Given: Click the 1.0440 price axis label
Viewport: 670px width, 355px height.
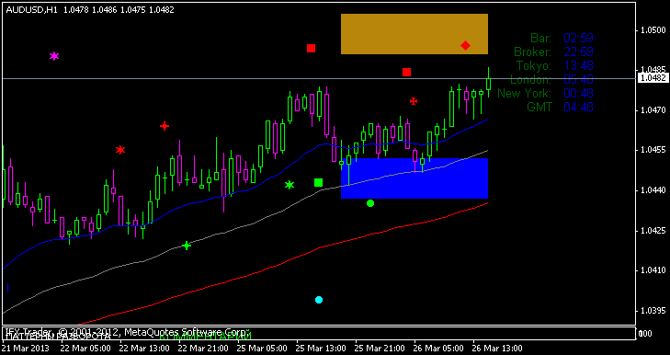Looking at the screenshot, I should click(x=653, y=190).
